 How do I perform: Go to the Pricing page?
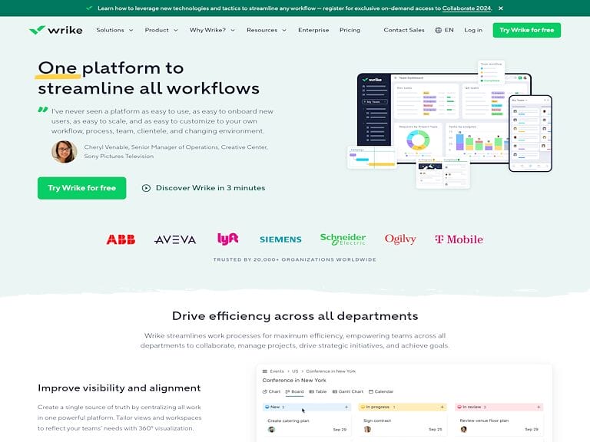pyautogui.click(x=350, y=30)
